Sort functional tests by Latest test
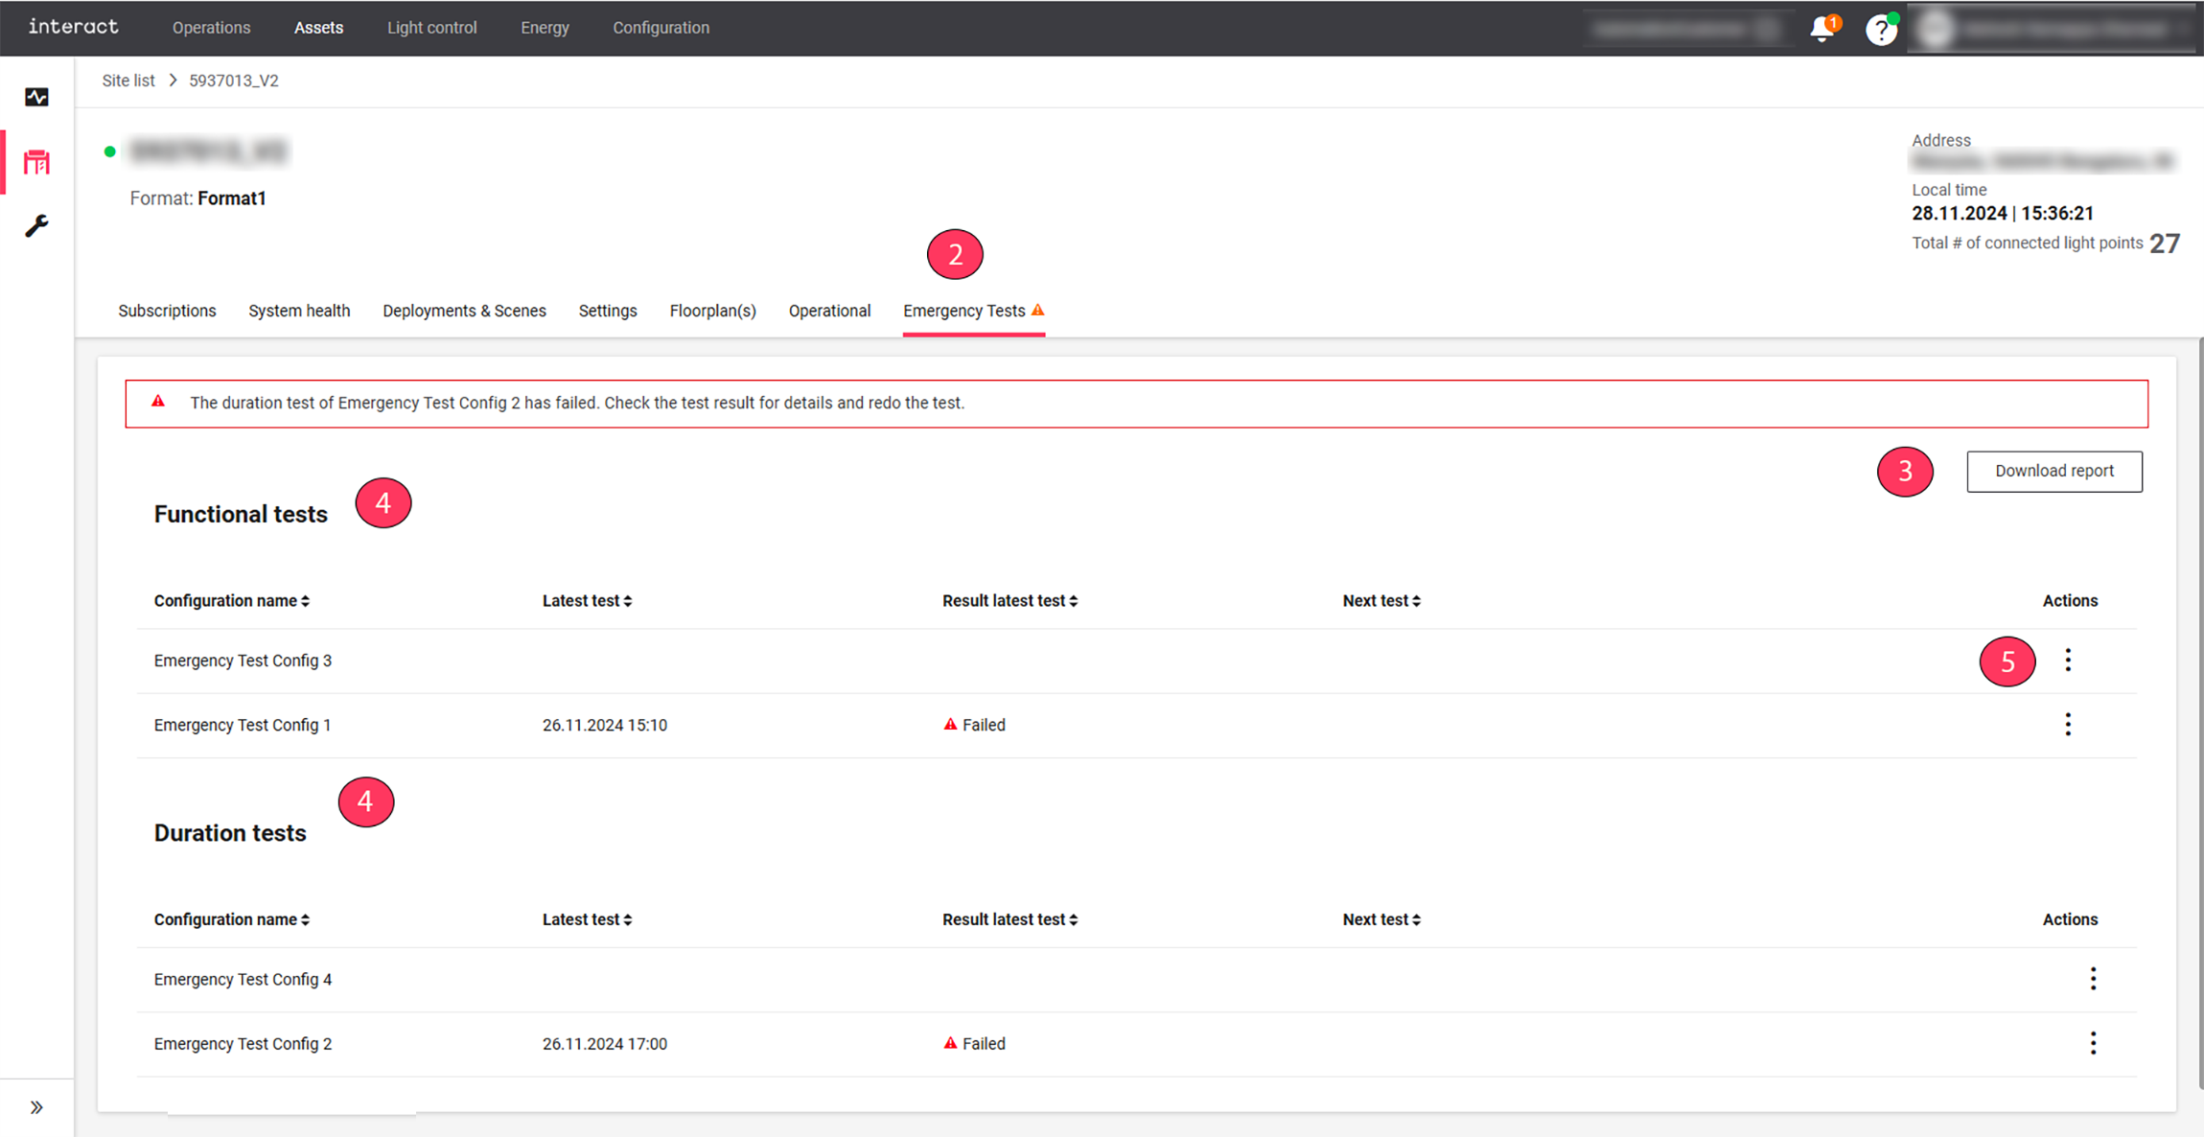The image size is (2204, 1137). click(587, 601)
